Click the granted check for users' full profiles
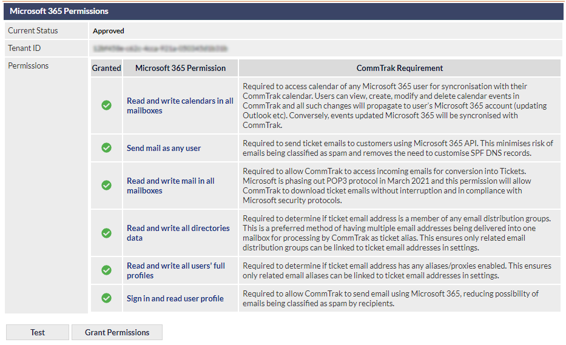 pyautogui.click(x=107, y=270)
